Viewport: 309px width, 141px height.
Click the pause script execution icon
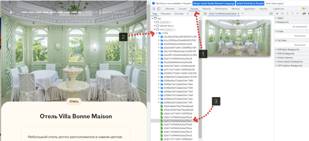[277, 14]
